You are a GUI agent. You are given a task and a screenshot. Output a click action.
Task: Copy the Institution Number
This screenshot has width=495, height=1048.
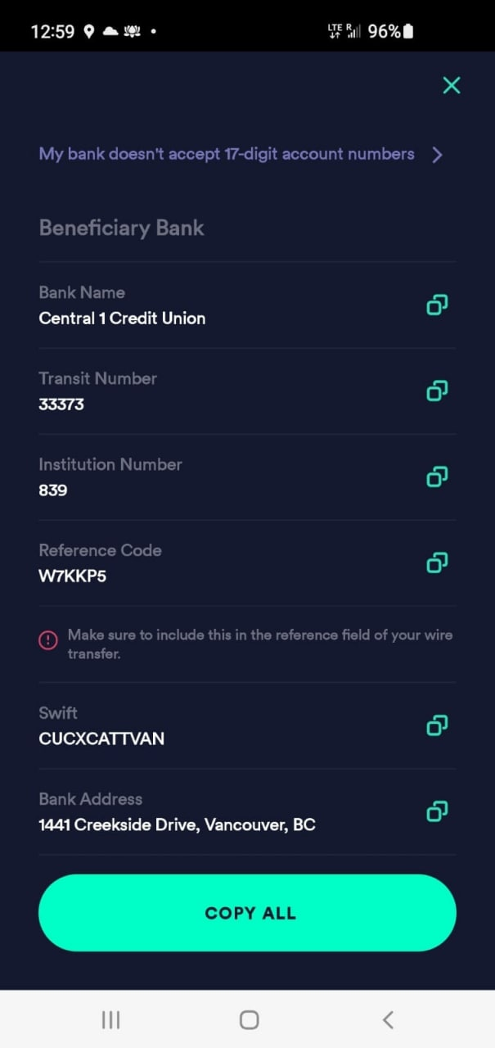437,477
